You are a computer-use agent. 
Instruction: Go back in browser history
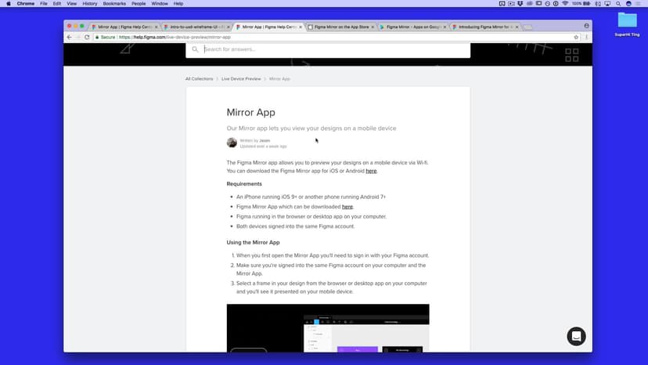click(x=69, y=37)
